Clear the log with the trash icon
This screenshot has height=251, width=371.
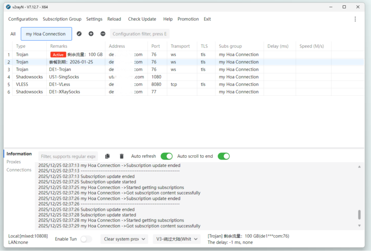pyautogui.click(x=122, y=156)
